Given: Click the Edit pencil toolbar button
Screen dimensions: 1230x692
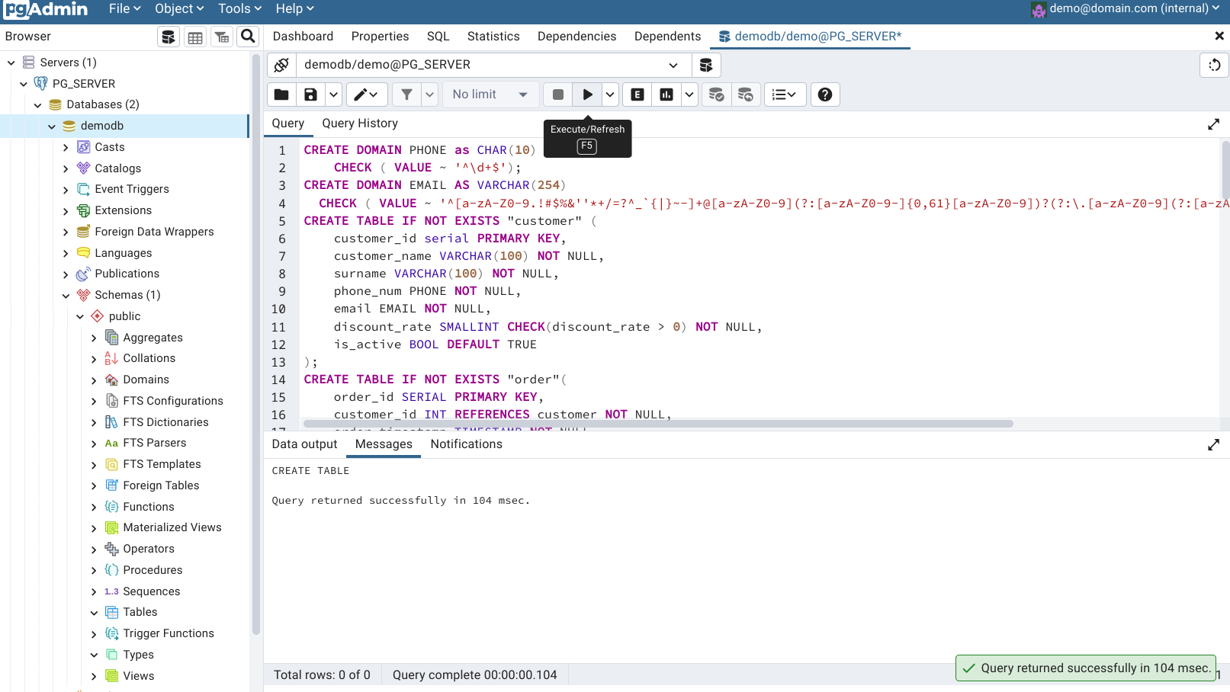Looking at the screenshot, I should click(367, 95).
